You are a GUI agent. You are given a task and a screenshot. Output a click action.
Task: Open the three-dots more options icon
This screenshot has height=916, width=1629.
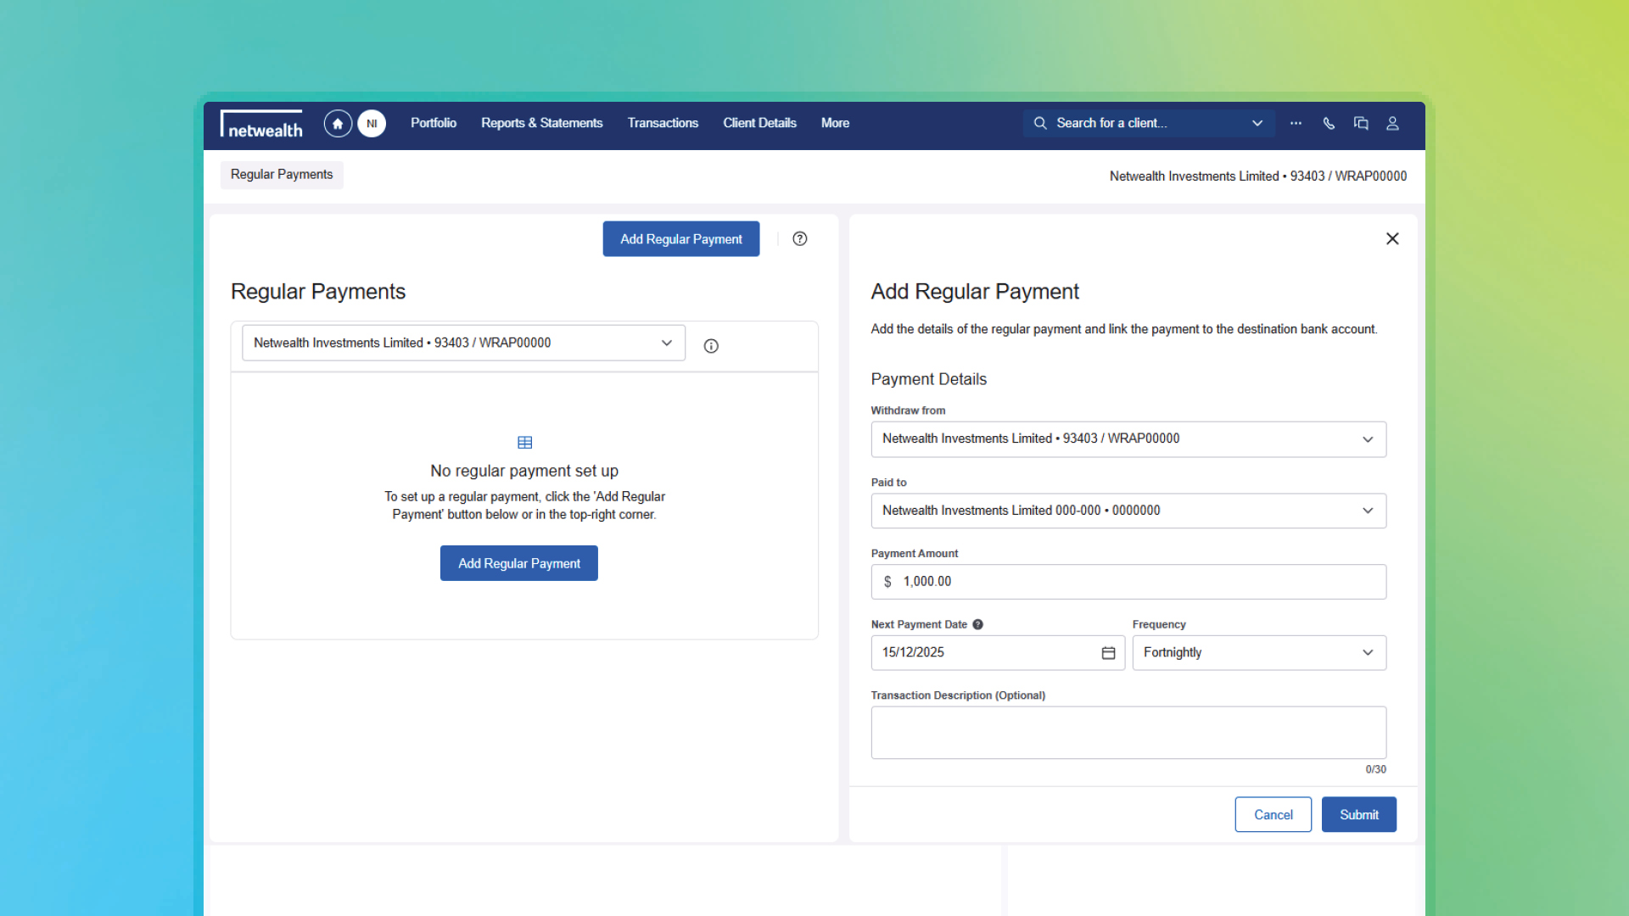point(1296,124)
